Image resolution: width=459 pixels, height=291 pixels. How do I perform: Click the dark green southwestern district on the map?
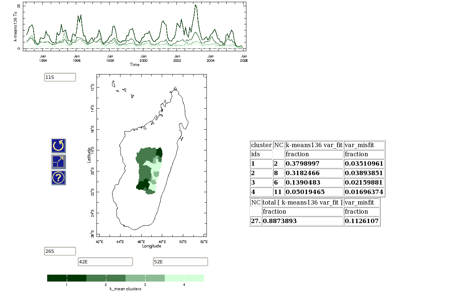click(x=142, y=185)
